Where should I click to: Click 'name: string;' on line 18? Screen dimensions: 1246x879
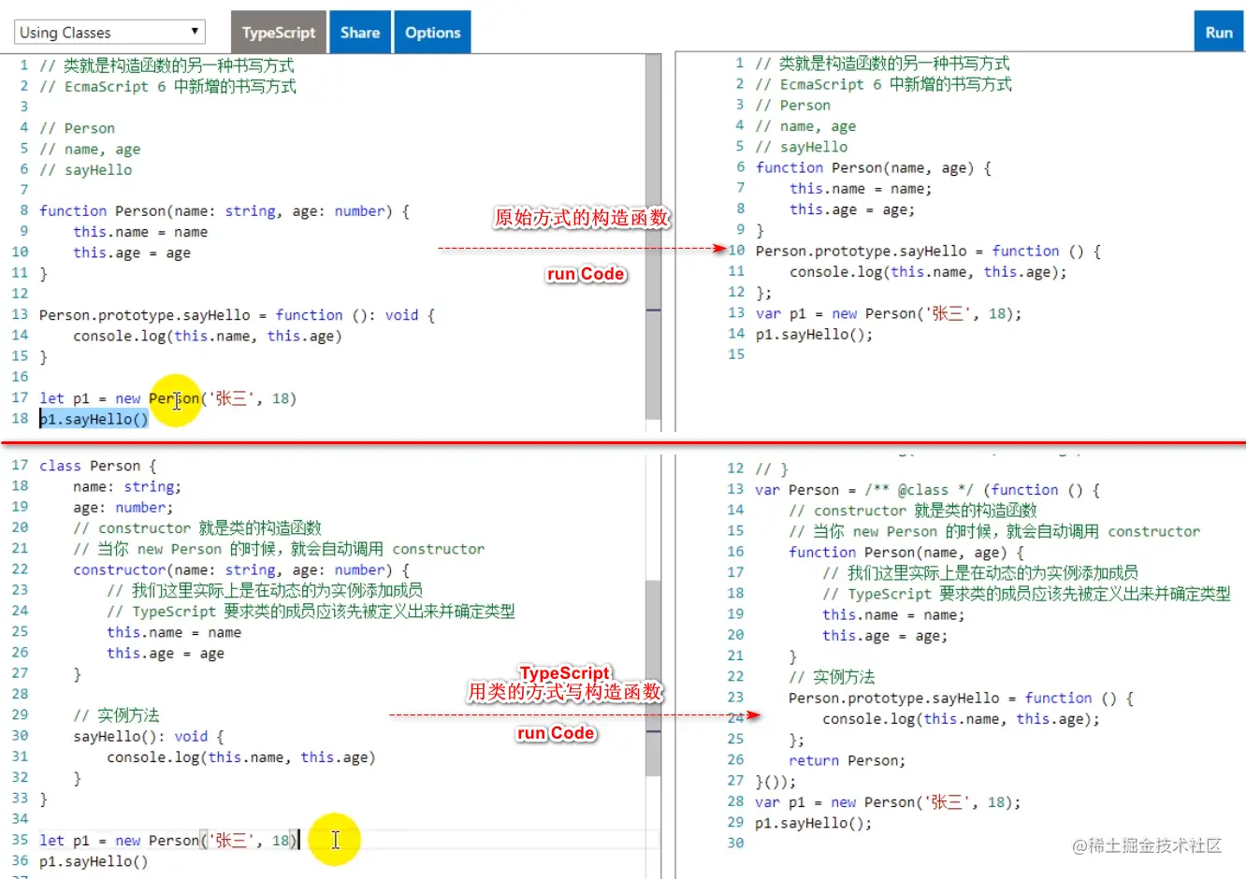[x=127, y=486]
